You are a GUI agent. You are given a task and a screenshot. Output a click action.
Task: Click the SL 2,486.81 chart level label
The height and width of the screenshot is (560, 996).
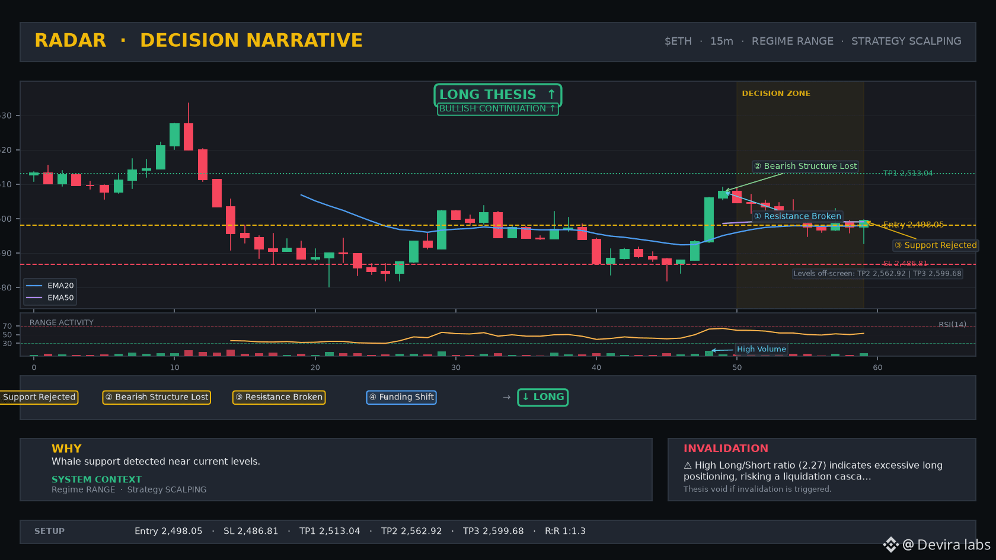[x=905, y=264]
